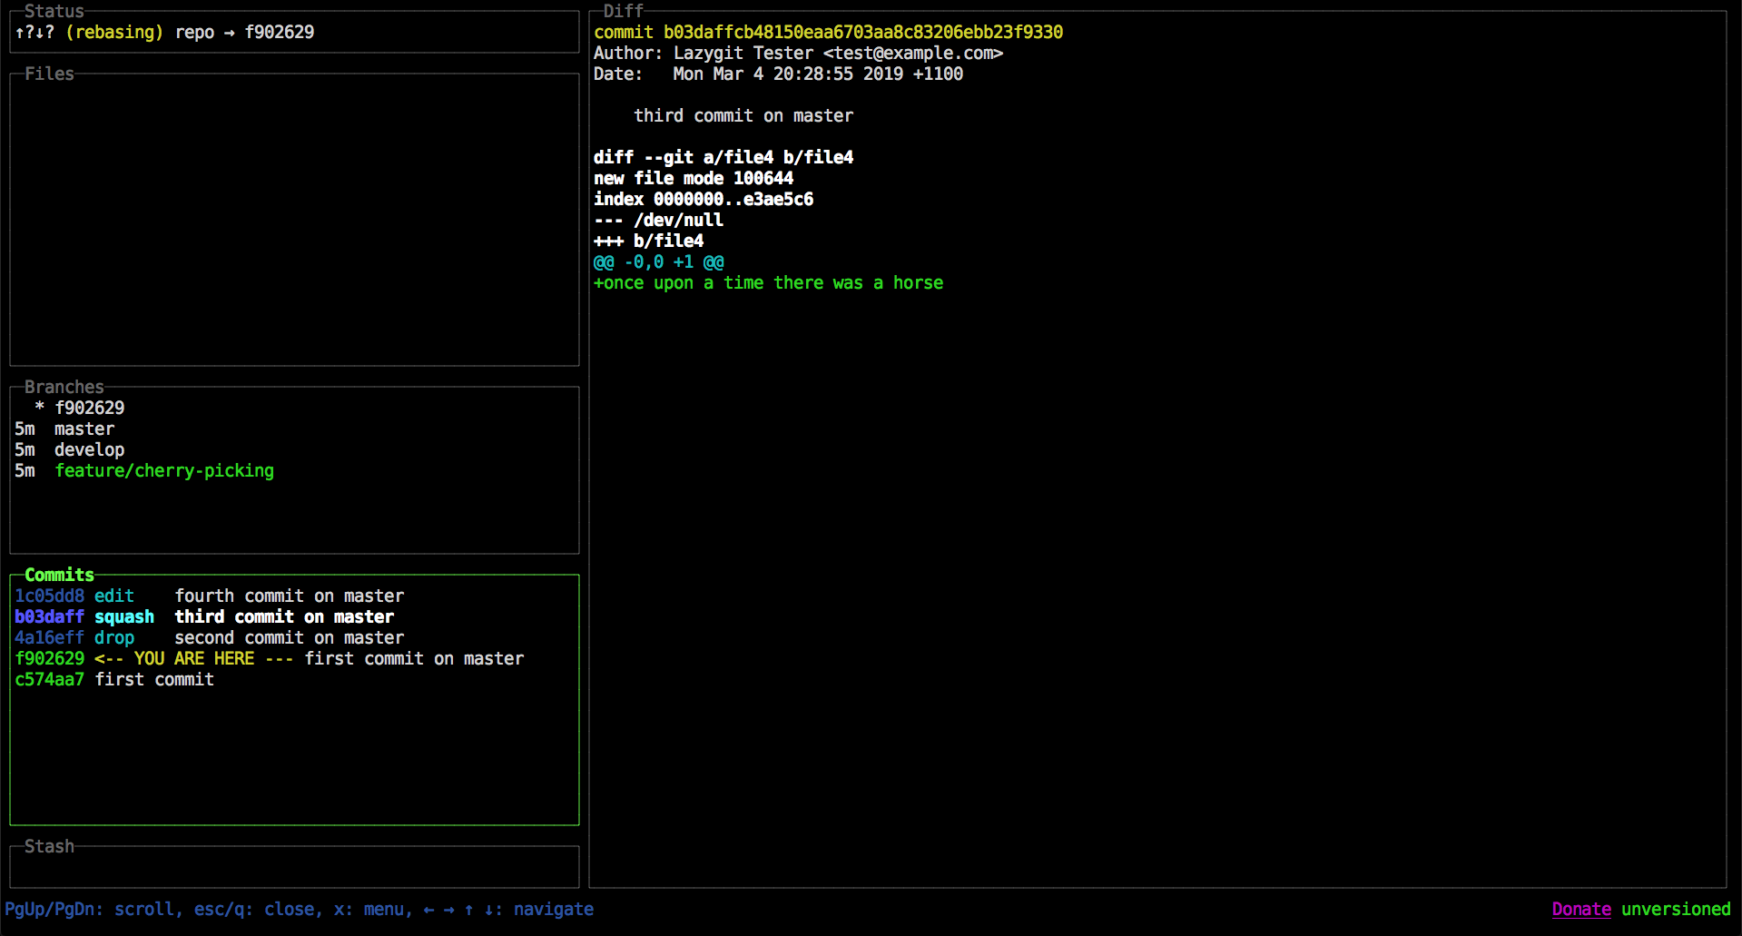Click the 'index 0000000..e3ae5c6' line
Image resolution: width=1742 pixels, height=936 pixels.
pyautogui.click(x=704, y=199)
